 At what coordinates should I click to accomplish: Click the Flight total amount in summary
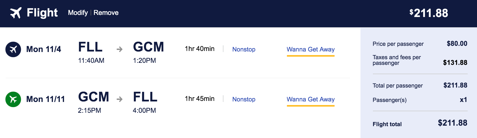tap(452, 123)
